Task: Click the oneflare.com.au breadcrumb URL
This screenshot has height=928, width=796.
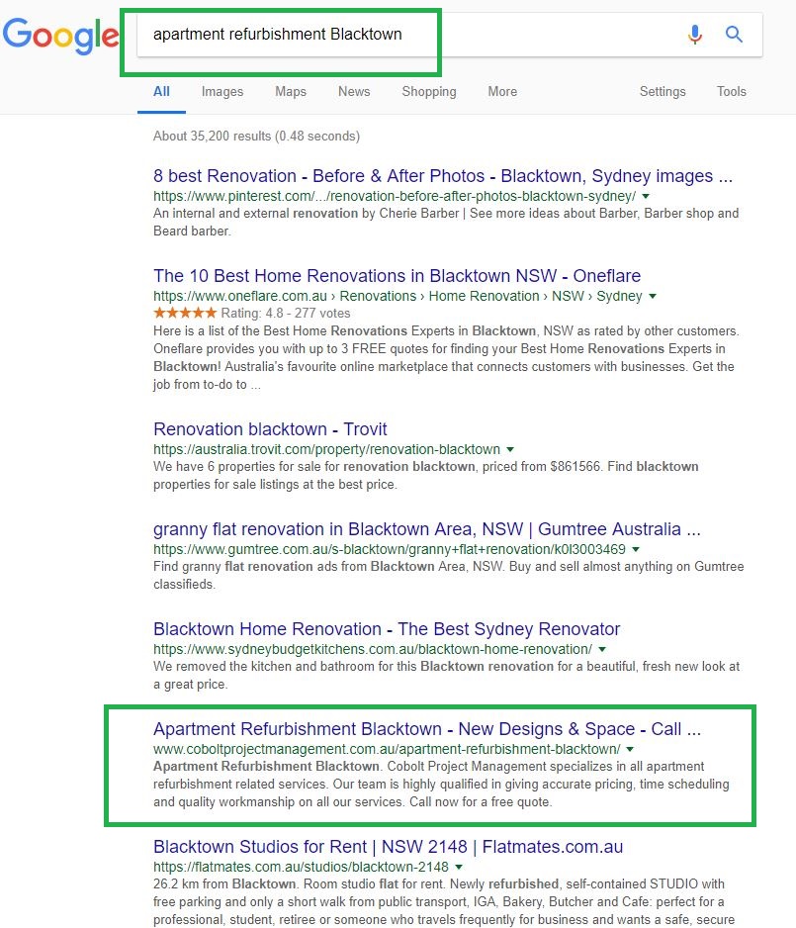Action: 398,296
